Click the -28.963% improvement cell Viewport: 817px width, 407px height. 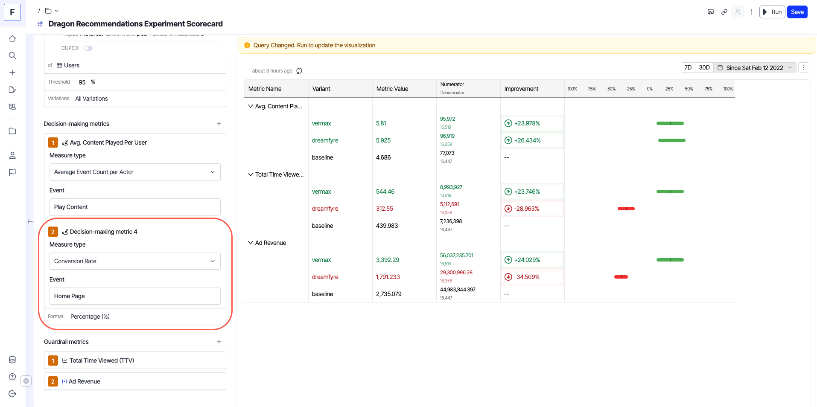tap(532, 209)
